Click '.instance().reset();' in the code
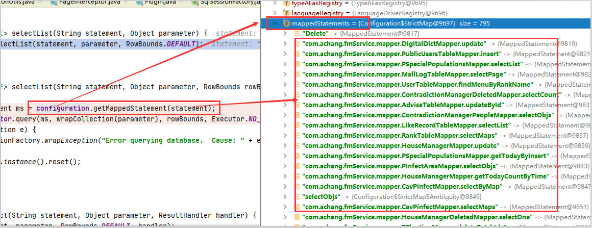The image size is (592, 228). coord(40,162)
